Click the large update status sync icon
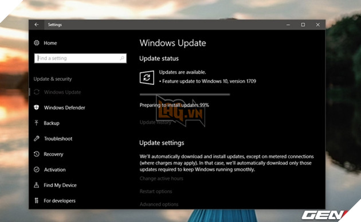The image size is (361, 222). pos(147,77)
